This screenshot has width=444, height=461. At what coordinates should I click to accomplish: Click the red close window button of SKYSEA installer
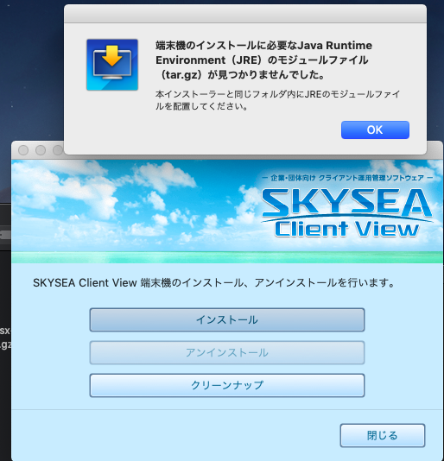(x=23, y=150)
